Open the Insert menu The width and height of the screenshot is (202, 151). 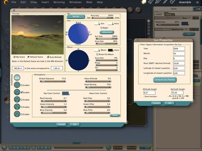tap(45, 2)
